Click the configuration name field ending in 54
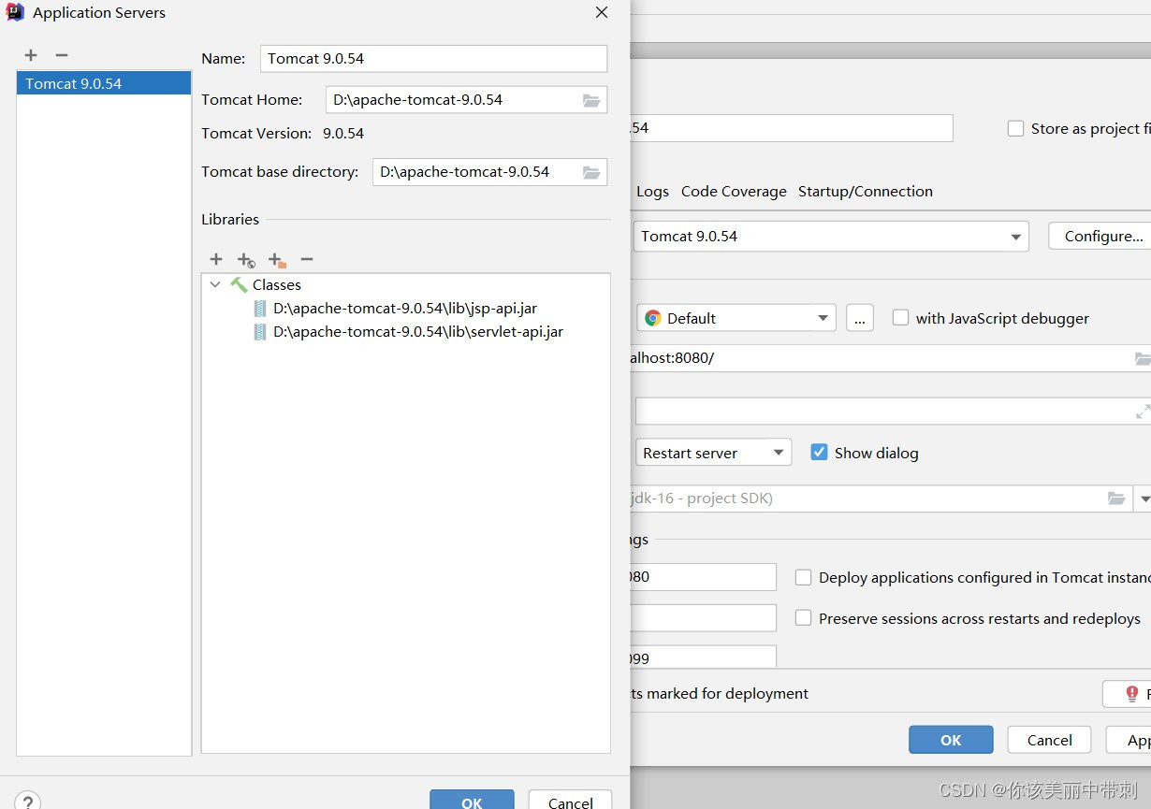This screenshot has height=809, width=1151. pyautogui.click(x=792, y=128)
